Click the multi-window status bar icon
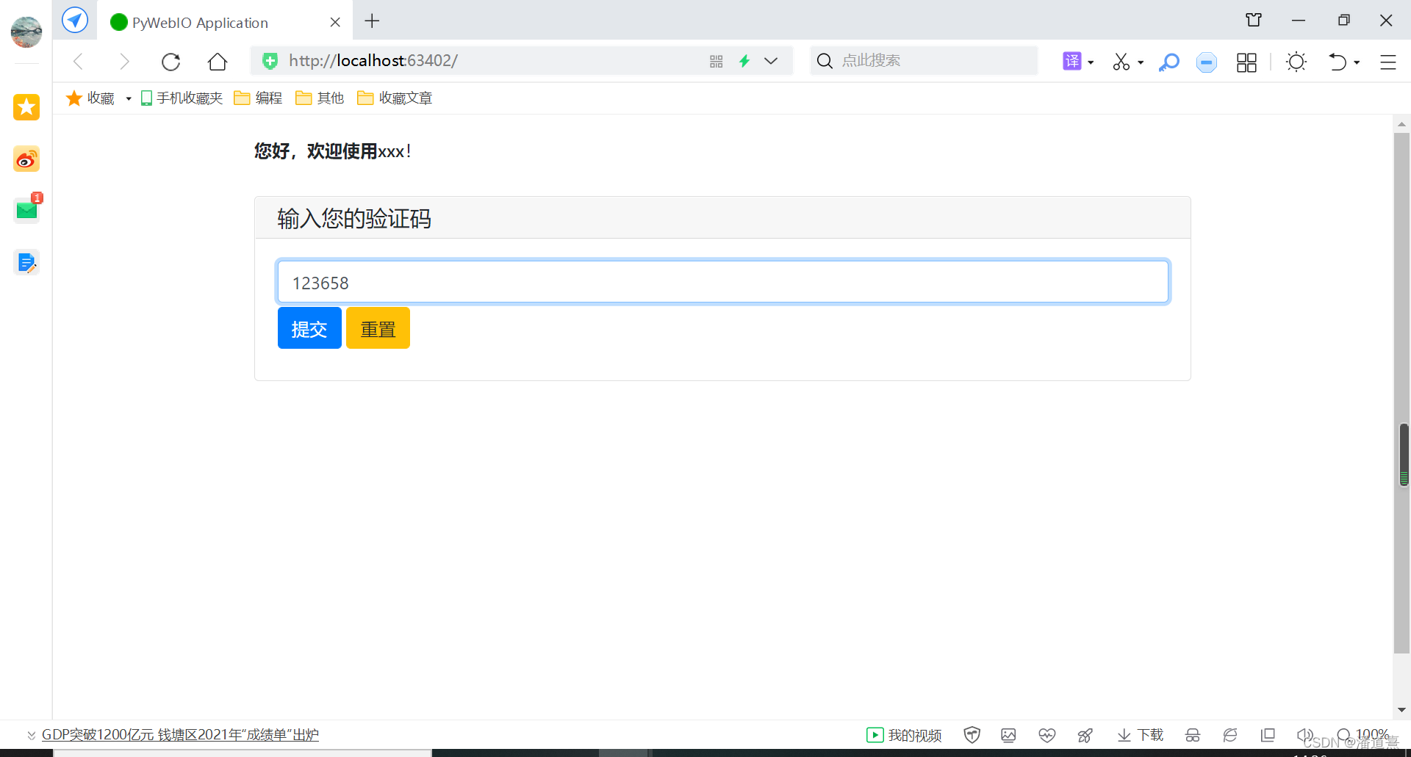The width and height of the screenshot is (1411, 757). (1268, 735)
